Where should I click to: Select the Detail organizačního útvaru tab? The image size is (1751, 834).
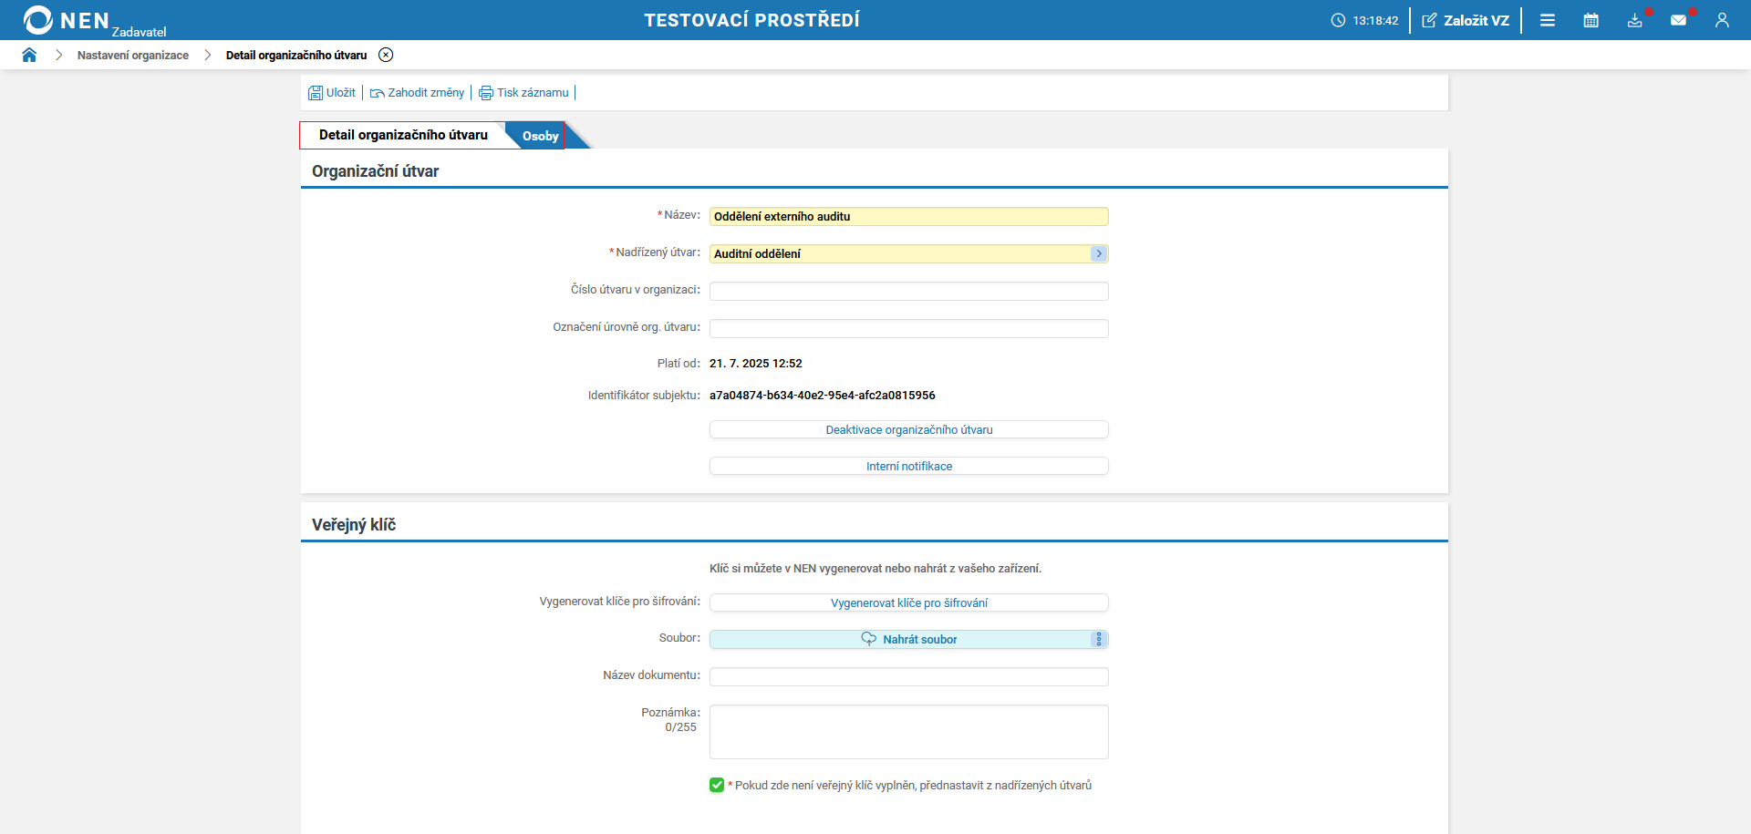[x=403, y=135]
